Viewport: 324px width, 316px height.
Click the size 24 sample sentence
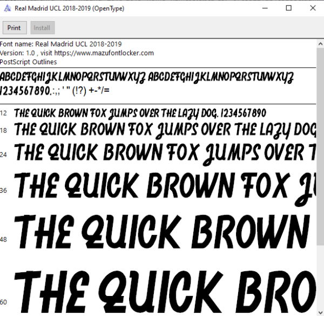click(165, 154)
